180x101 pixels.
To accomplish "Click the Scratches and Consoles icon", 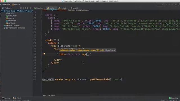I will [x=4, y=28].
